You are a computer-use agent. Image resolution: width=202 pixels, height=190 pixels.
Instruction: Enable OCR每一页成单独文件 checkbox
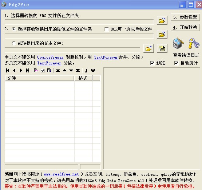(107, 29)
